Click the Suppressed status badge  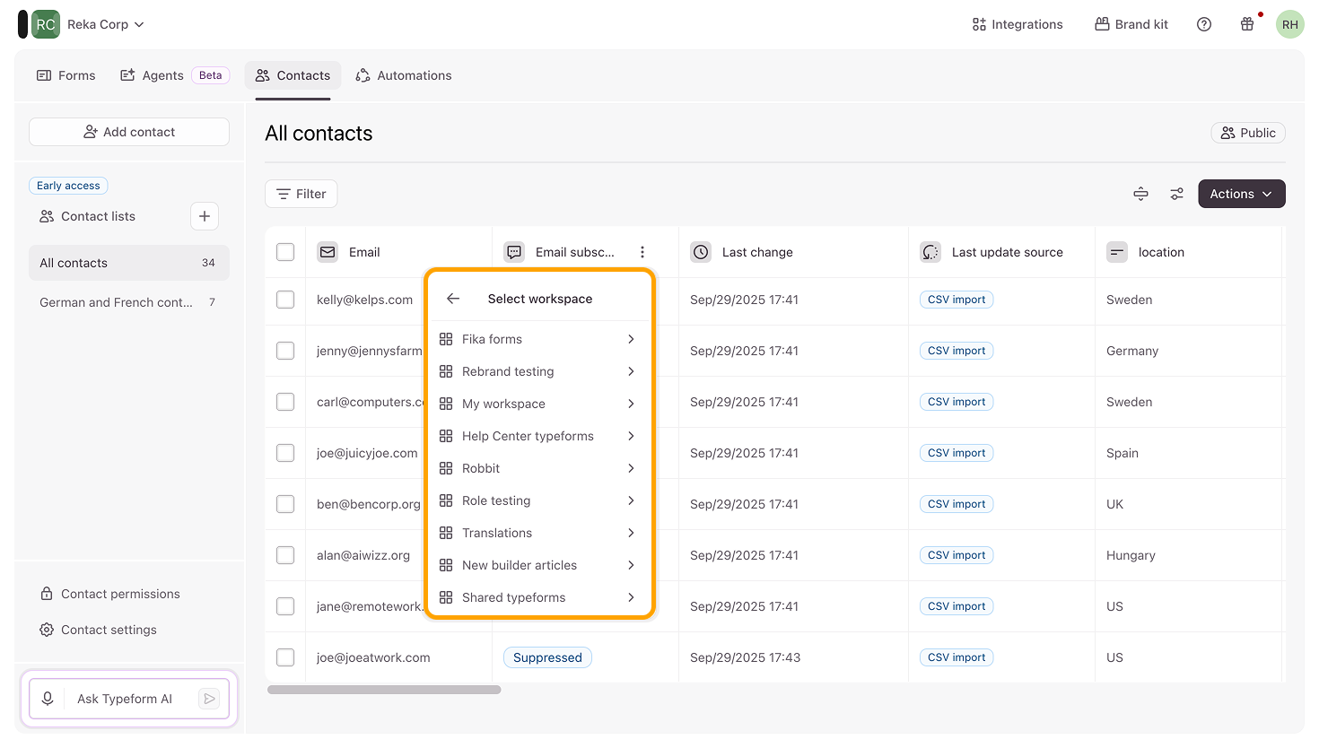click(547, 657)
